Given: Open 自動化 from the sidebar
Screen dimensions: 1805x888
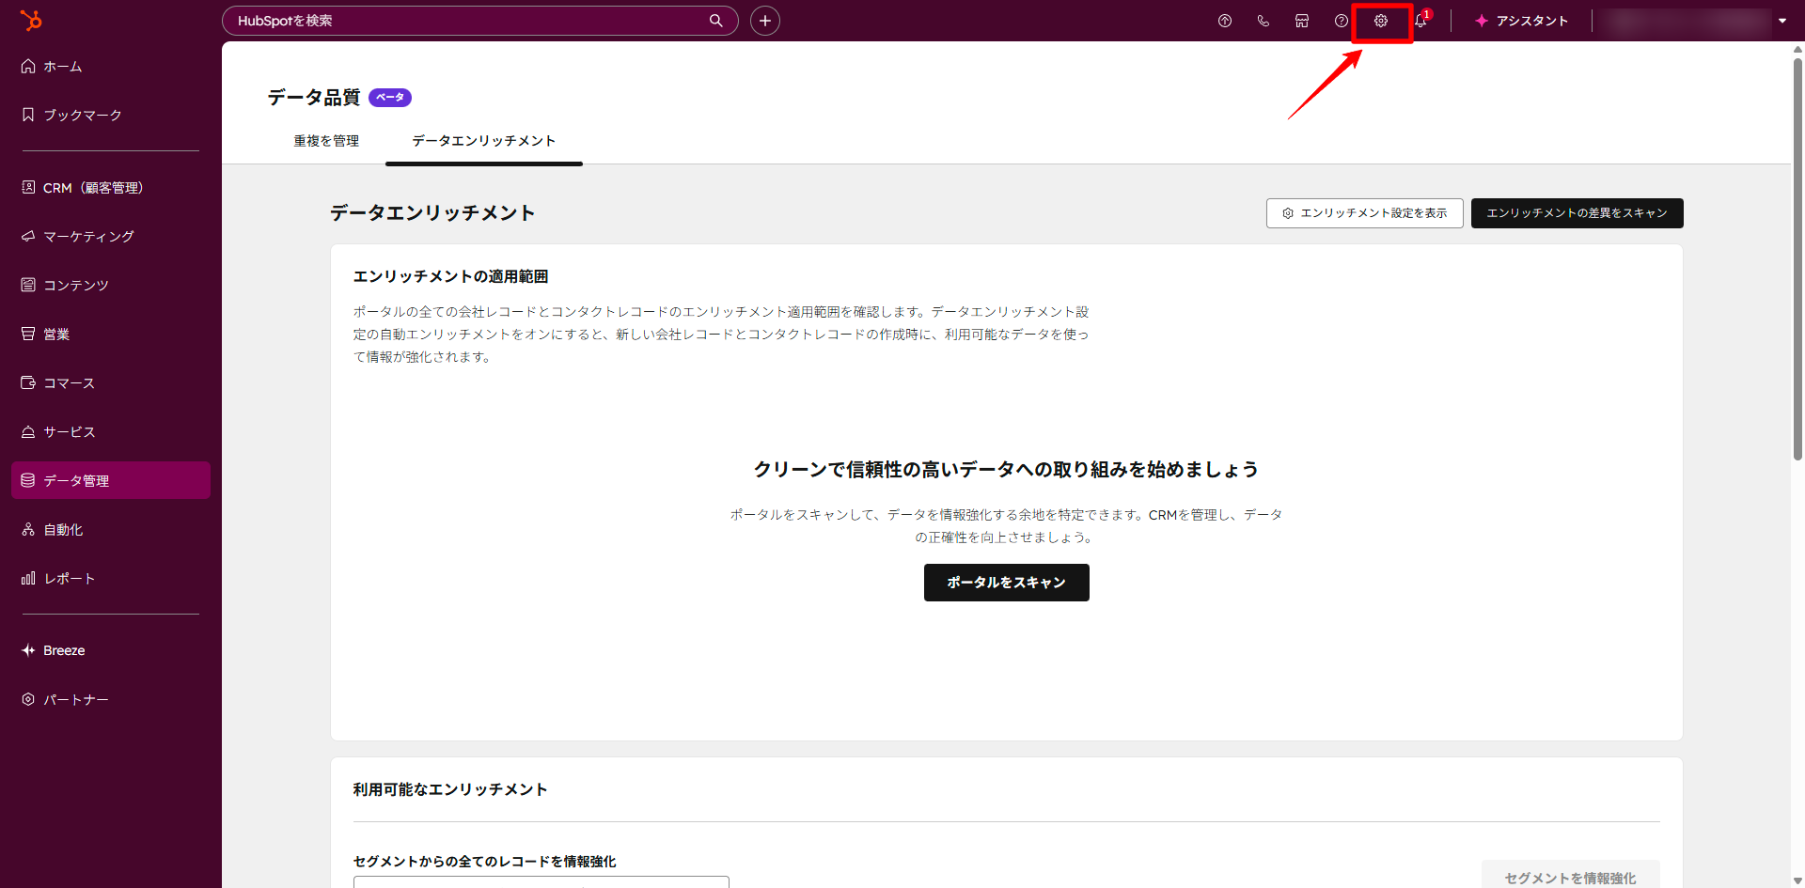Looking at the screenshot, I should click(x=62, y=529).
